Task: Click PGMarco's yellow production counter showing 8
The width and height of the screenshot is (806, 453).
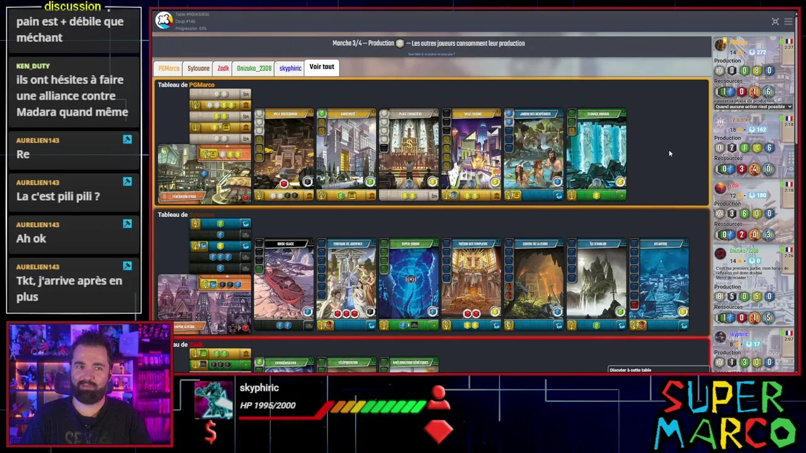Action: (756, 71)
